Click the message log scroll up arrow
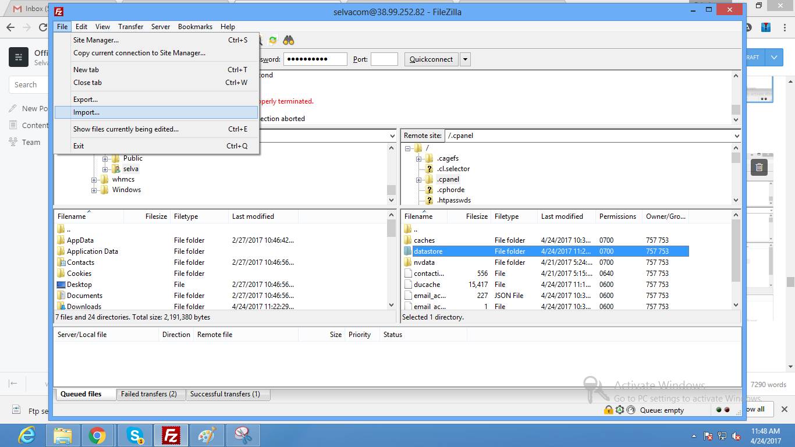Image resolution: width=795 pixels, height=447 pixels. (736, 76)
